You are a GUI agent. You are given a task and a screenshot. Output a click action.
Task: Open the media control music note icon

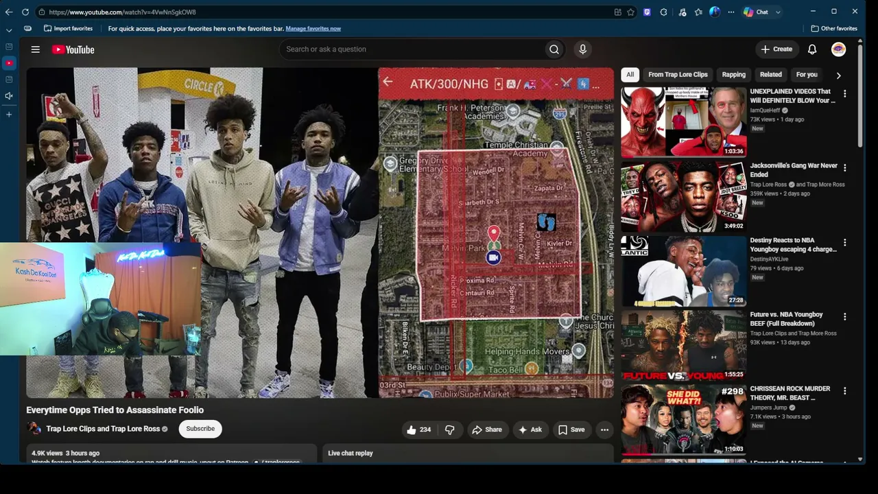coord(682,12)
